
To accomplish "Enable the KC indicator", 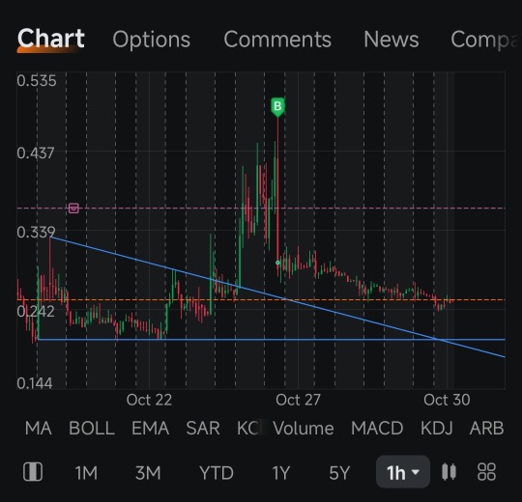I will coord(247,428).
